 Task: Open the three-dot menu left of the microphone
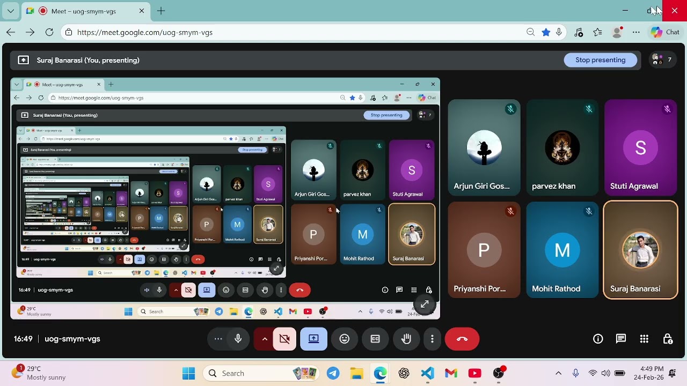(x=218, y=339)
